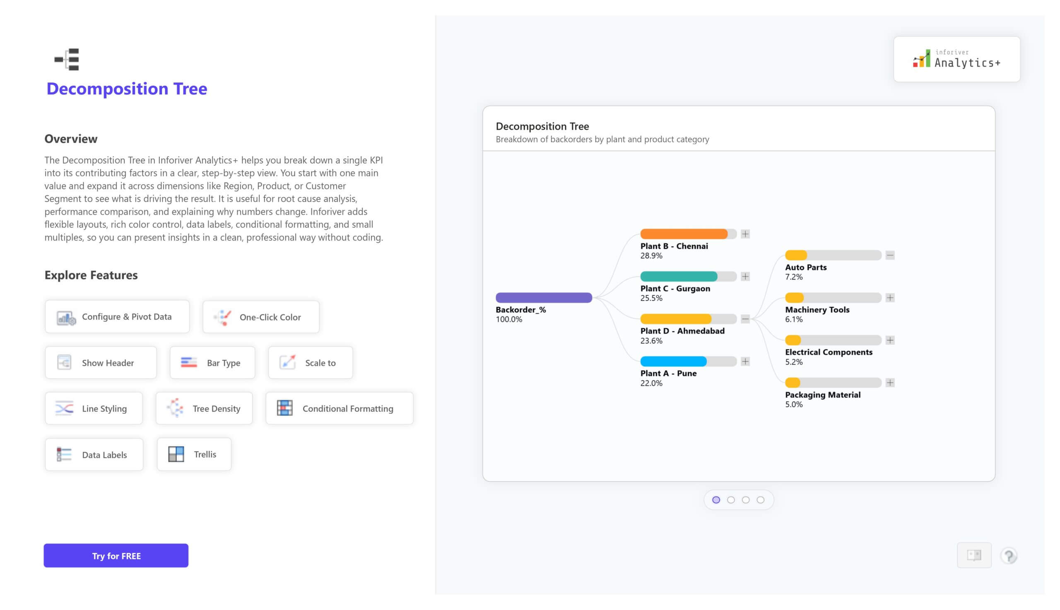Click the One-Click Color icon
This screenshot has height=610, width=1060.
(x=223, y=318)
